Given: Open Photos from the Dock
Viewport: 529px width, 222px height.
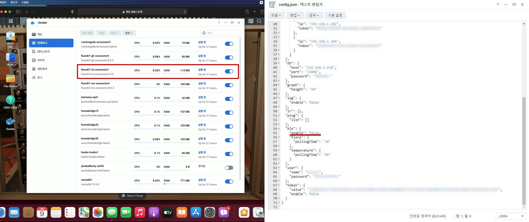Looking at the screenshot, I should [x=98, y=213].
